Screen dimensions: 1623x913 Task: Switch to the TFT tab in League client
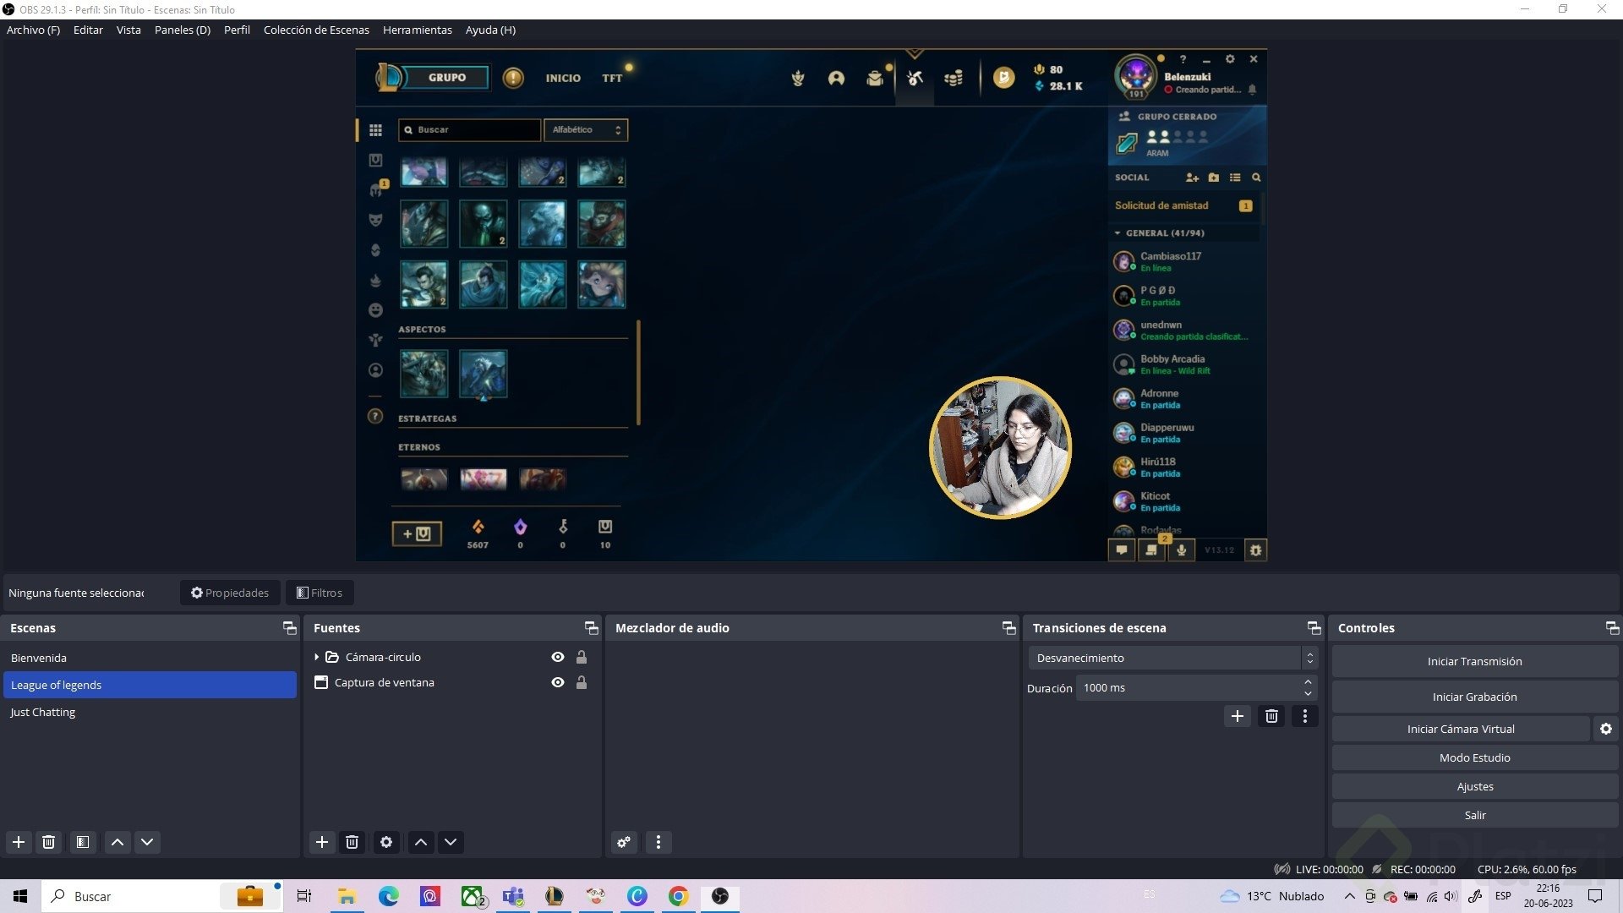click(611, 78)
